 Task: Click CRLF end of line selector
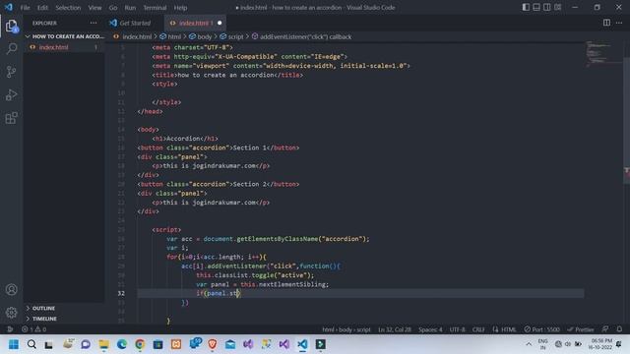(478, 329)
